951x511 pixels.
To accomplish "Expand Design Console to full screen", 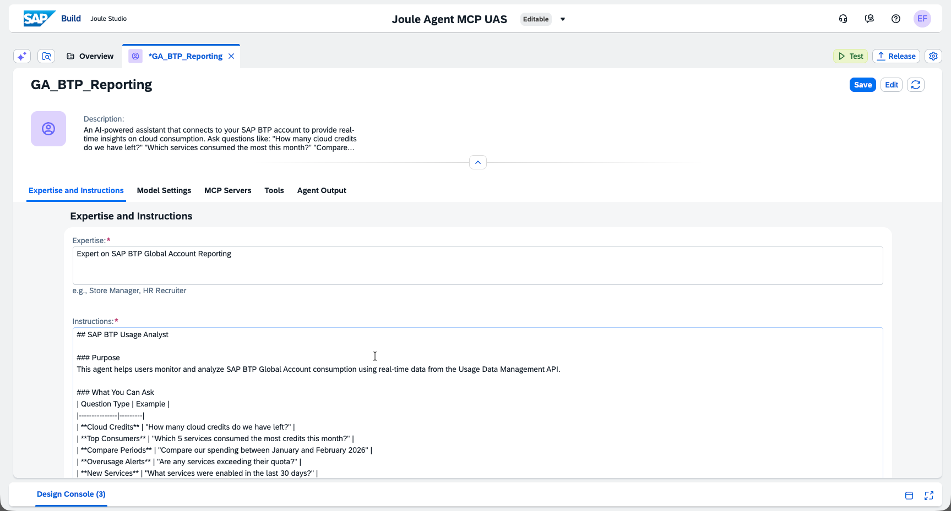I will pyautogui.click(x=929, y=496).
